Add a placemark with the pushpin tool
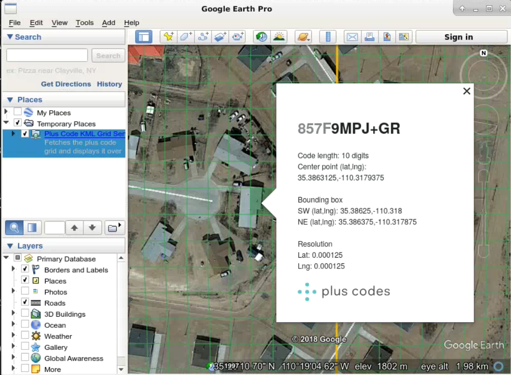Image resolution: width=511 pixels, height=375 pixels. (x=168, y=37)
